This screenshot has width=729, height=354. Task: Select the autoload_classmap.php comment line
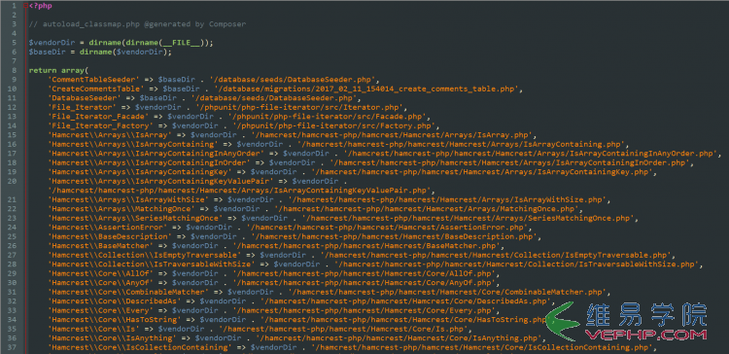point(137,23)
